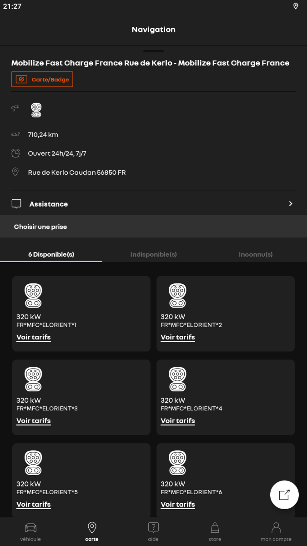The width and height of the screenshot is (307, 546).
Task: View tarifs for FR*MFC*ELORIENT*2
Action: (178, 337)
